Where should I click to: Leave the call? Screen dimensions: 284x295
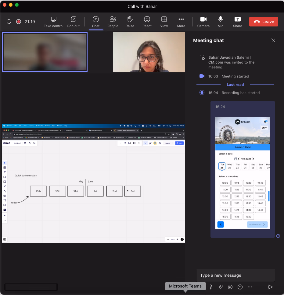click(264, 22)
